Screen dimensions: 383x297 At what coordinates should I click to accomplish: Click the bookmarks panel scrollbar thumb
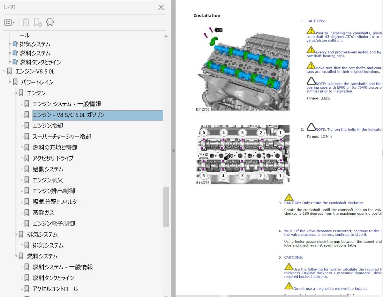click(166, 207)
